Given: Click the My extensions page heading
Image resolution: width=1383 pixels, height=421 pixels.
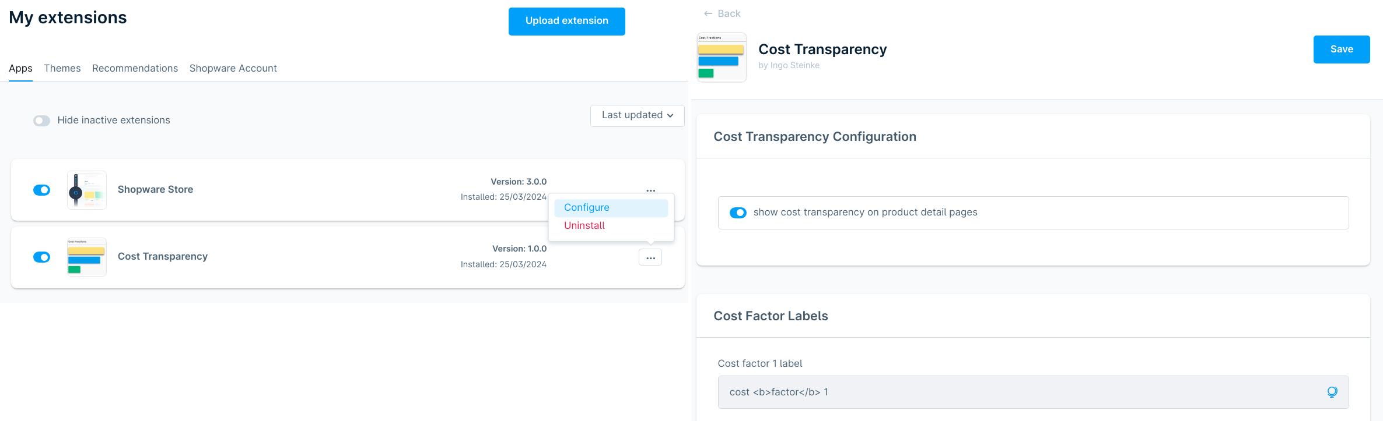Looking at the screenshot, I should 68,17.
